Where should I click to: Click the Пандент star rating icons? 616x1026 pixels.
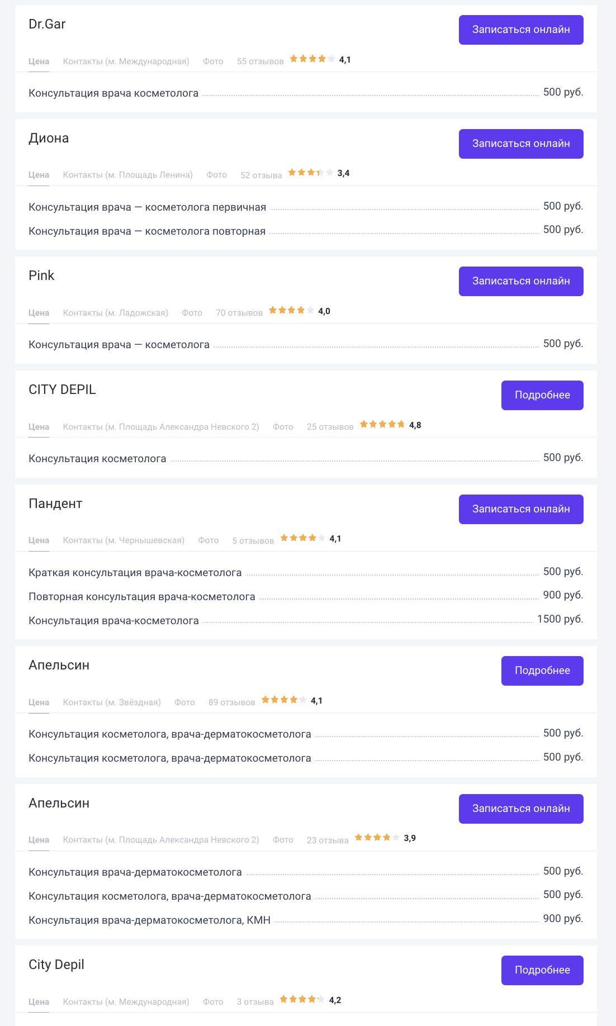(x=303, y=538)
